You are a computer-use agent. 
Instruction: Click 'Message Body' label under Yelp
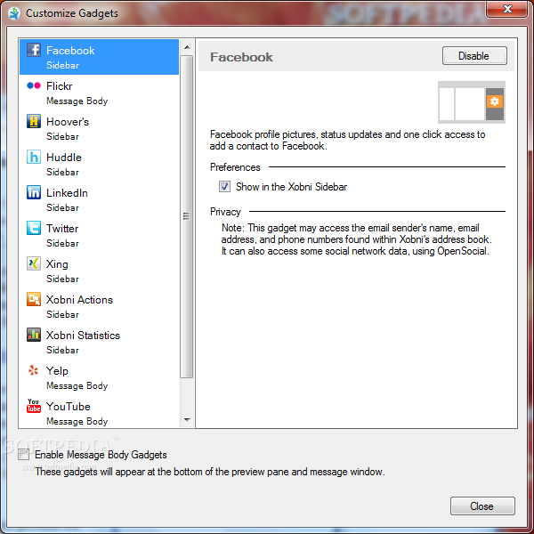77,385
